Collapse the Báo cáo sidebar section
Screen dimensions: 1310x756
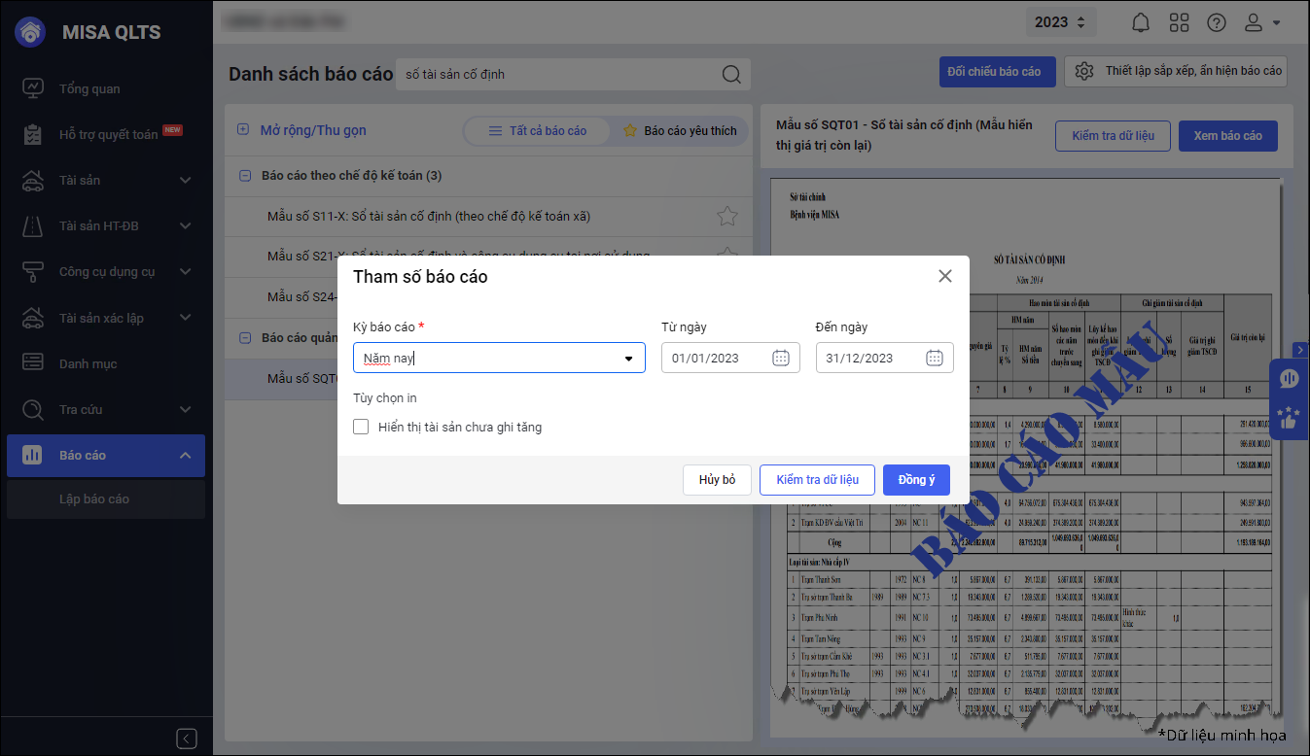tap(106, 455)
